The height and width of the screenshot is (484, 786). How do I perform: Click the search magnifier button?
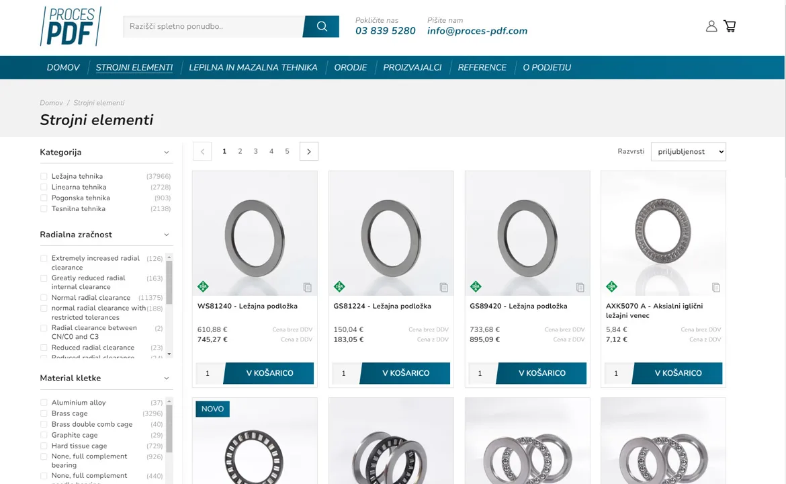pos(321,26)
